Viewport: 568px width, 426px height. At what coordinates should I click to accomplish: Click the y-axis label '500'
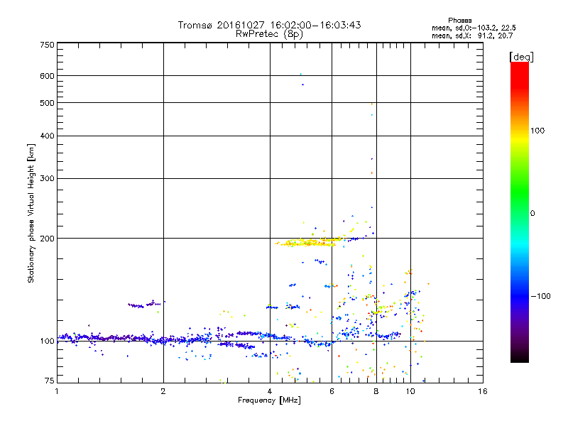(47, 103)
